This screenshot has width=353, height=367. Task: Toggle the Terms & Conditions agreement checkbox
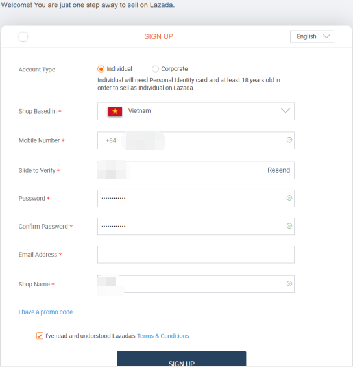click(40, 336)
